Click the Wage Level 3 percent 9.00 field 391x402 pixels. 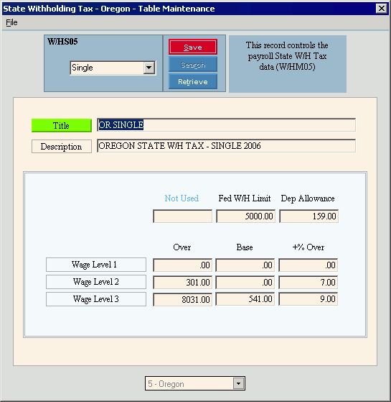(308, 299)
